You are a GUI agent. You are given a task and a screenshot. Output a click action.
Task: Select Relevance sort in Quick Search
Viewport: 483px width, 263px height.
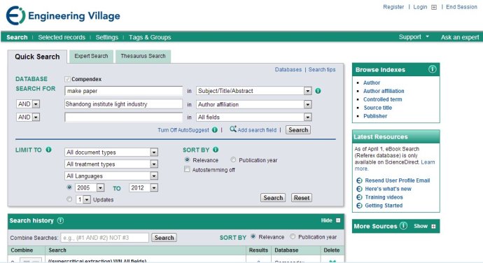(187, 160)
